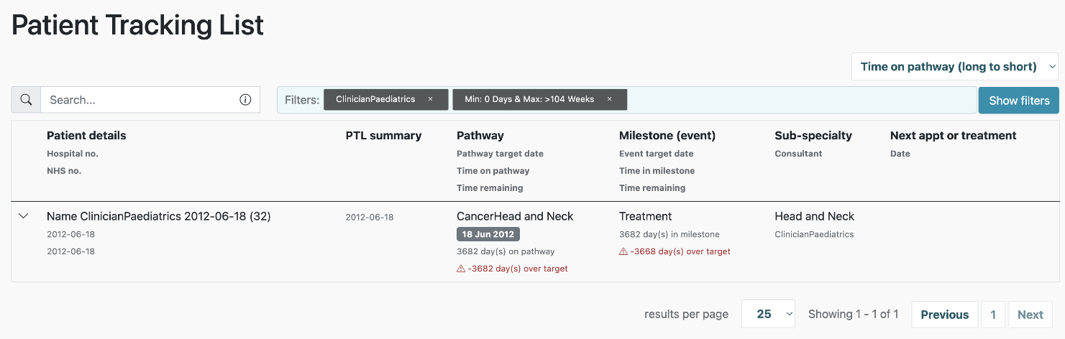This screenshot has height=339, width=1065.
Task: Expand the ClinicianPaediatrics patient row
Action: click(24, 216)
